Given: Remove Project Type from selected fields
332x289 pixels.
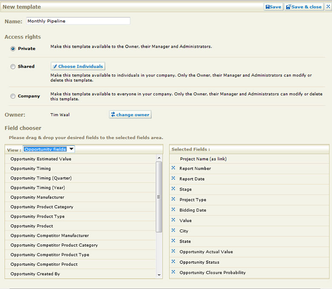Looking at the screenshot, I should tap(173, 199).
